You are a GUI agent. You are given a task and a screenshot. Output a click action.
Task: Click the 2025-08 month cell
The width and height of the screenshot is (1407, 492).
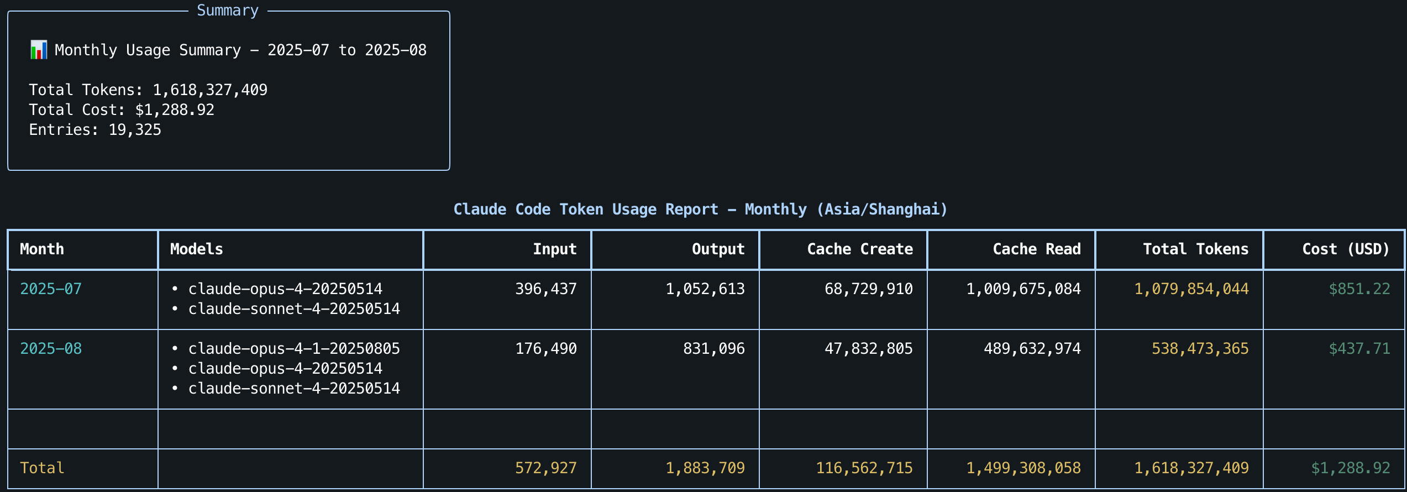(51, 349)
